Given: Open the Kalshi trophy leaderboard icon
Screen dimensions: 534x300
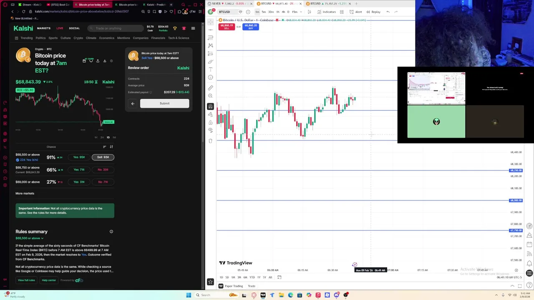Looking at the screenshot, I should (x=175, y=28).
